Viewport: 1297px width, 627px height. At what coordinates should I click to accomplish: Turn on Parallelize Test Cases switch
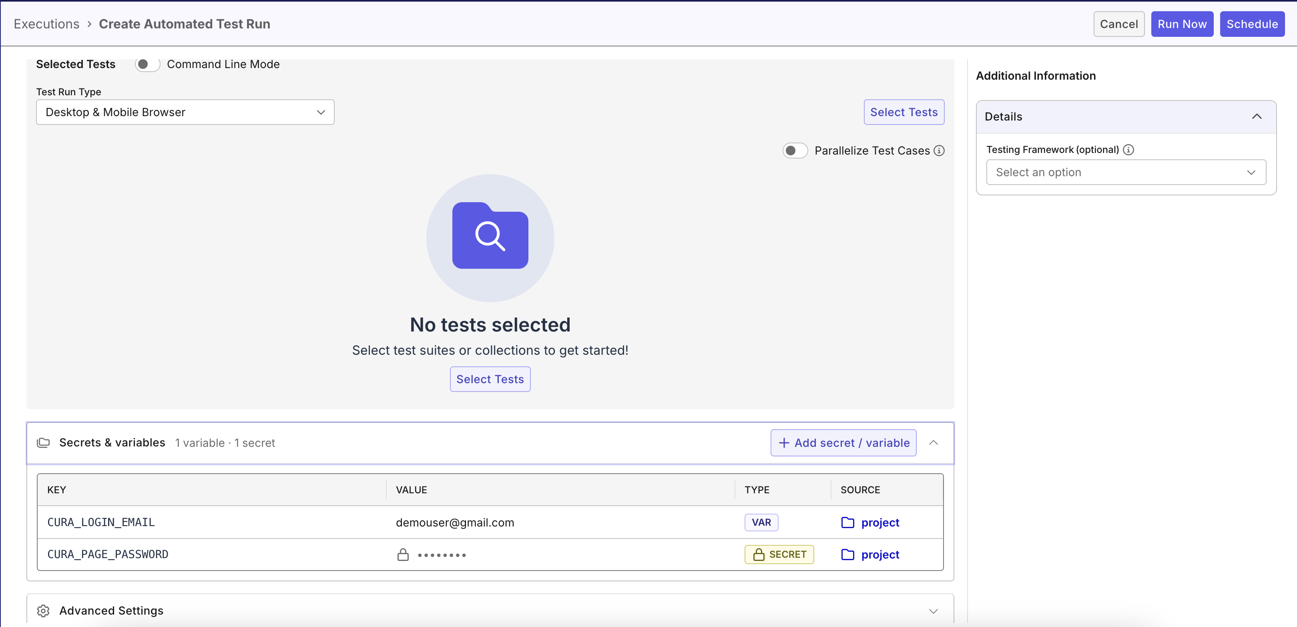point(795,151)
